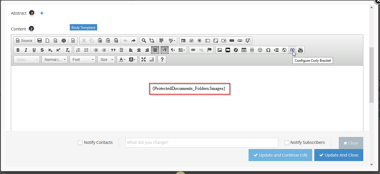Click the Configure Curly Bracket icon
Screen dimensions: 380x174
click(292, 50)
